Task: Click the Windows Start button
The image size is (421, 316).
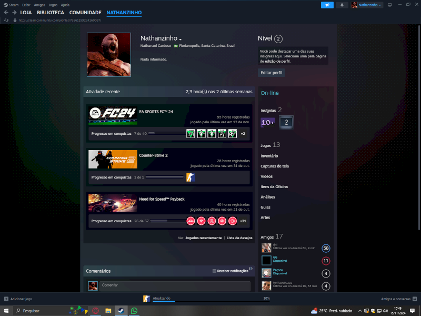Action: (x=6, y=311)
